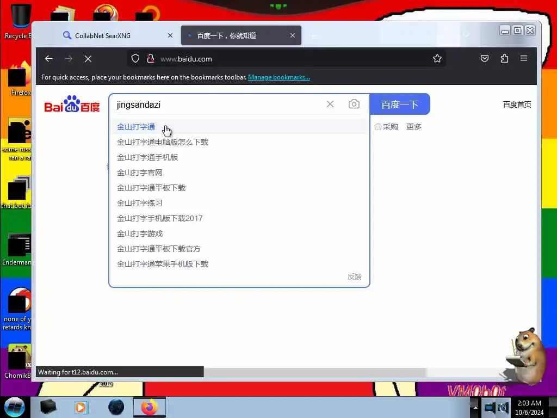Open the Windows Start menu
Image resolution: width=557 pixels, height=418 pixels.
point(14,407)
